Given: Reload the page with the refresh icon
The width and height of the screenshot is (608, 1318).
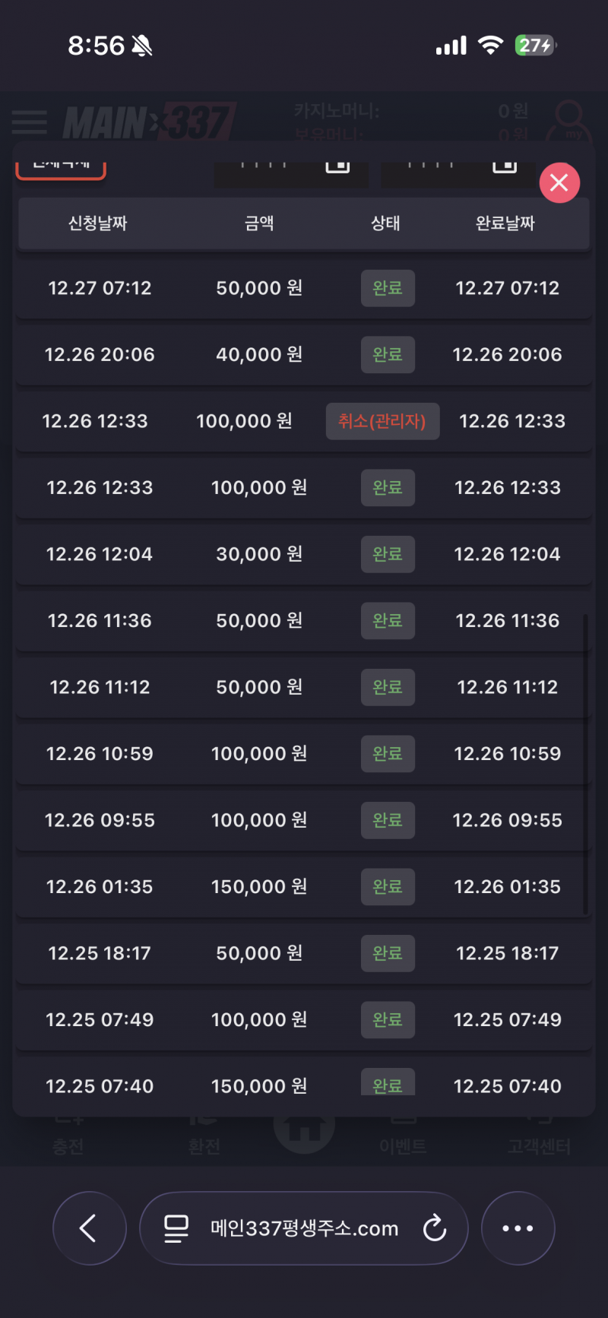Looking at the screenshot, I should click(x=435, y=1228).
